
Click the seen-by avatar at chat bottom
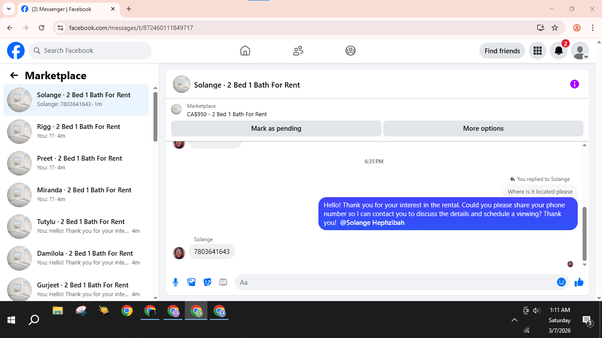[570, 264]
